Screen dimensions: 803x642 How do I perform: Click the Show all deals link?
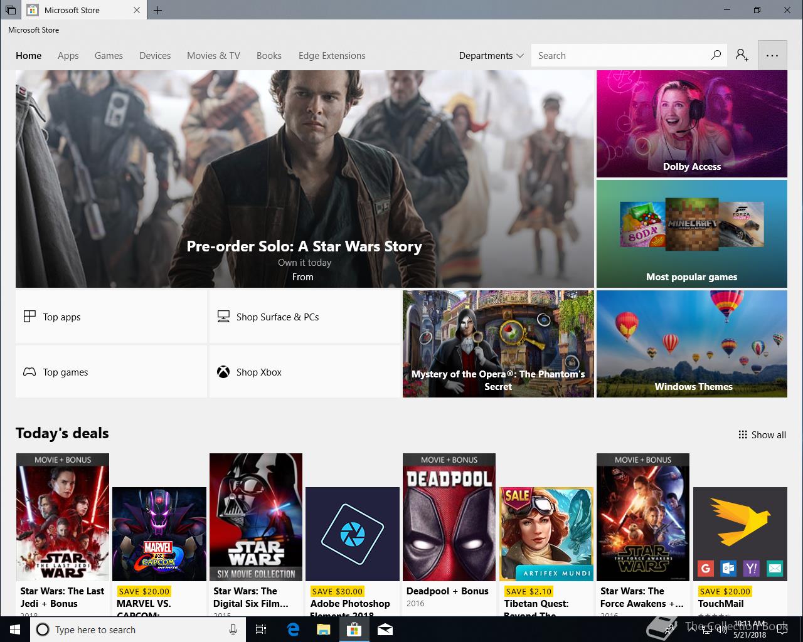pyautogui.click(x=762, y=434)
